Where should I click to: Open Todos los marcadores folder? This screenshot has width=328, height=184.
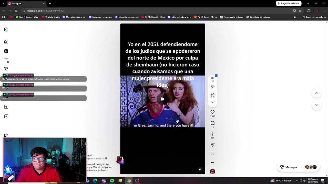[x=314, y=17]
